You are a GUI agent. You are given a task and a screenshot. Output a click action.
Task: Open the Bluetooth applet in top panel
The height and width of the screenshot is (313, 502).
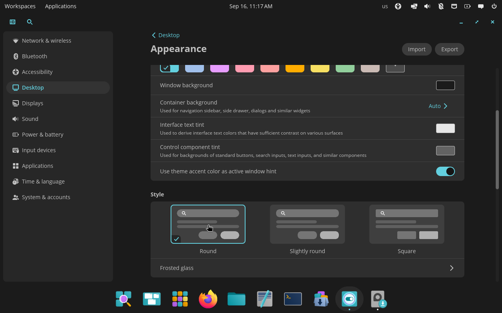(x=441, y=6)
